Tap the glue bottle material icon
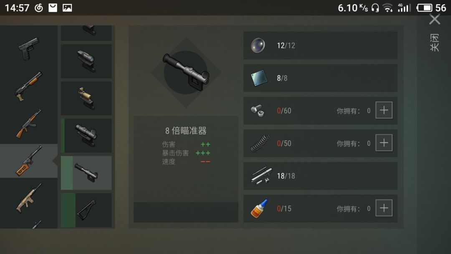 [259, 208]
